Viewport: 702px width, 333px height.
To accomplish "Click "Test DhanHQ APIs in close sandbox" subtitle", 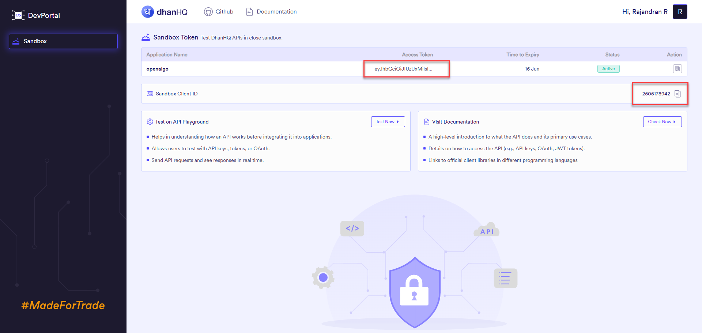I will pos(241,38).
